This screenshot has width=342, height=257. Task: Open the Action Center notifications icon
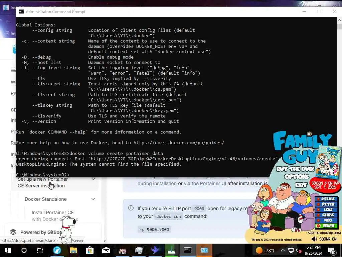tap(332, 251)
